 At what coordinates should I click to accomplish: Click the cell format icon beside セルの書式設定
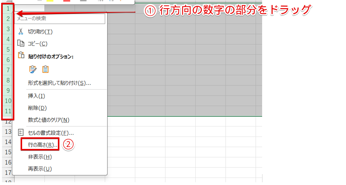tap(21, 132)
